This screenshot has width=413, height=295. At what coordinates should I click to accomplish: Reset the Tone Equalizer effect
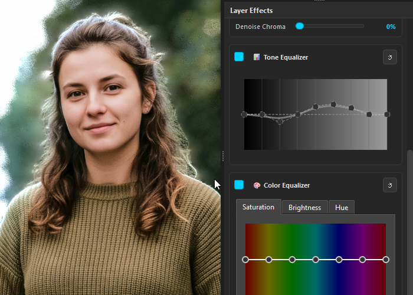coord(390,57)
